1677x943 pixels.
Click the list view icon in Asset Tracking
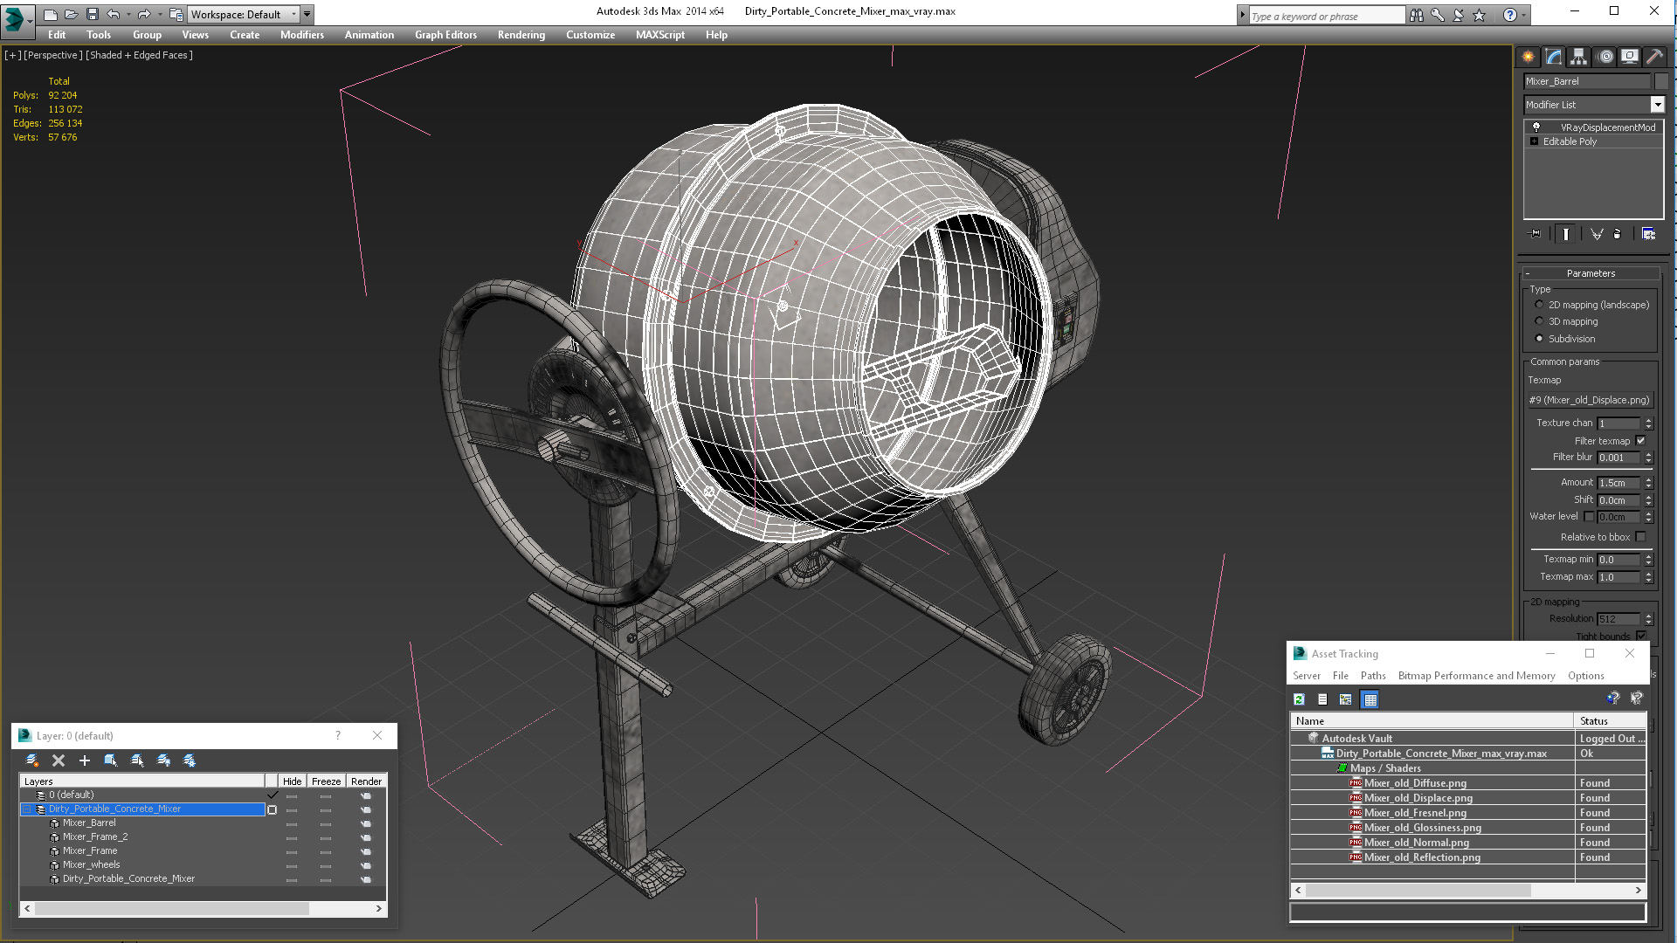click(x=1322, y=699)
